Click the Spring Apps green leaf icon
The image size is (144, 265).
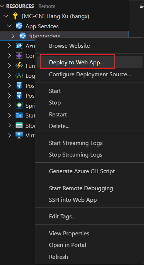click(x=19, y=106)
